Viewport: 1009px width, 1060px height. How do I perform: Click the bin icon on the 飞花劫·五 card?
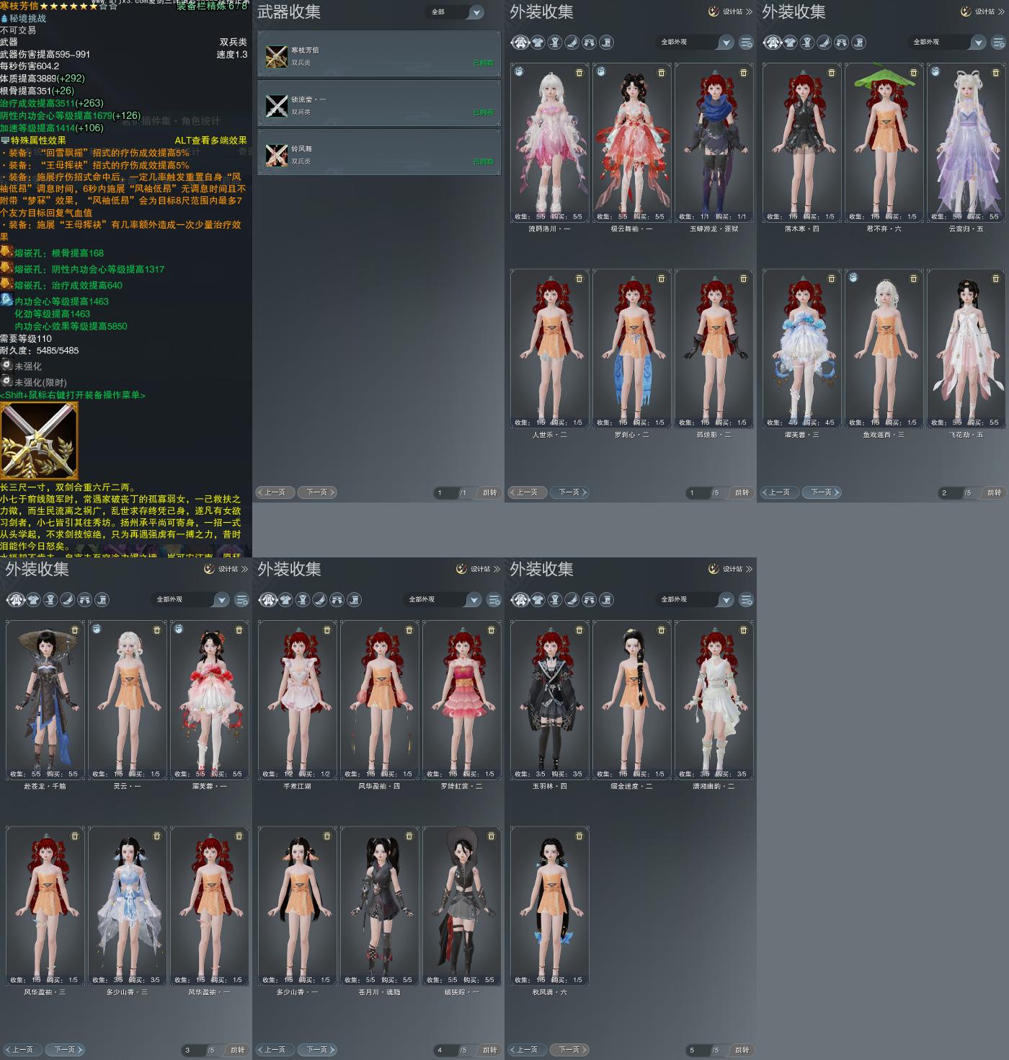coord(995,278)
